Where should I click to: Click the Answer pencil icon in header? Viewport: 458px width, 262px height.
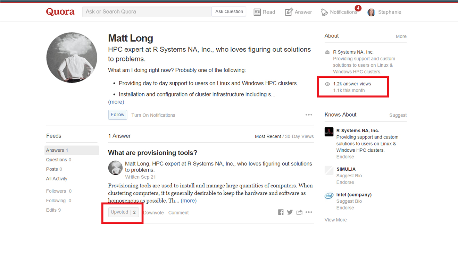click(289, 12)
